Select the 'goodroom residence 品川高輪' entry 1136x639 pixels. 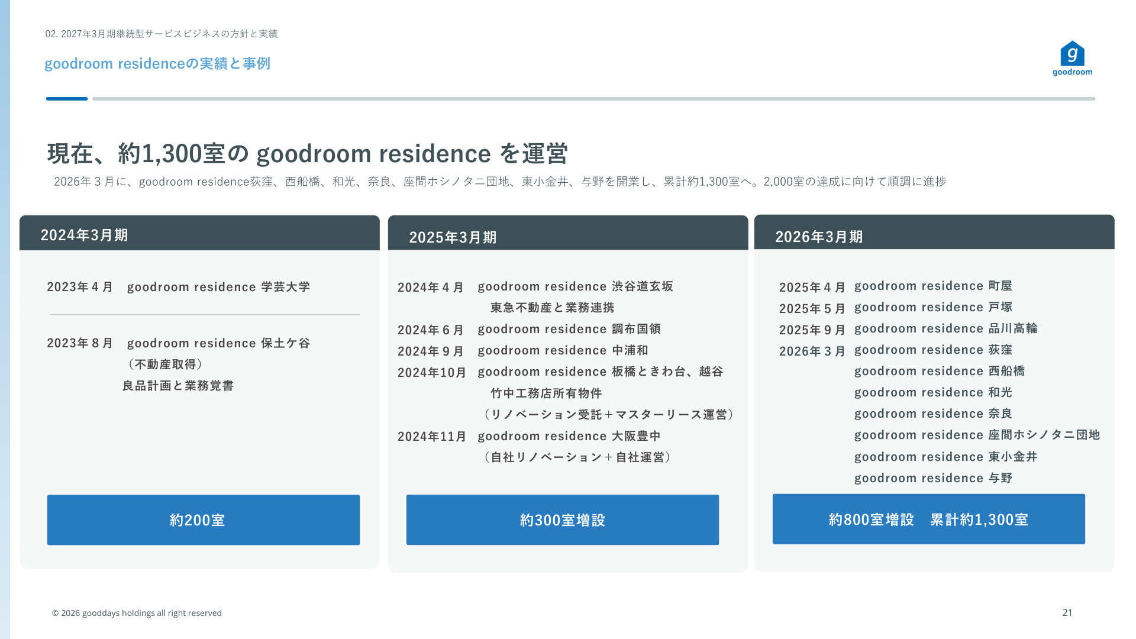click(946, 328)
